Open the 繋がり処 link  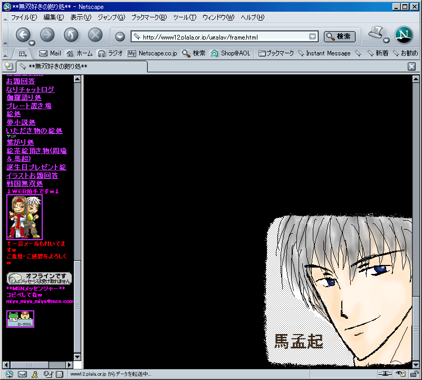20,142
